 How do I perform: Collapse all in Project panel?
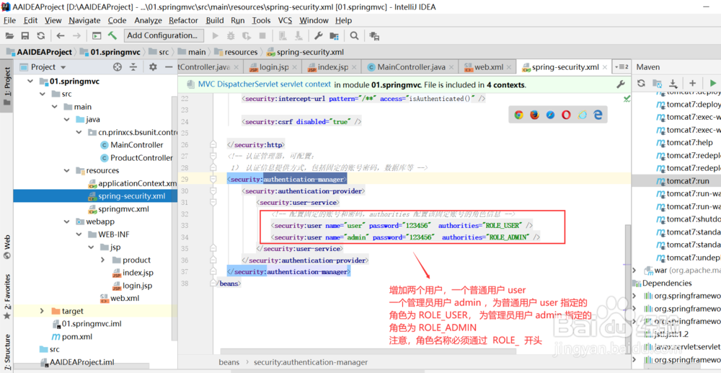click(x=133, y=67)
